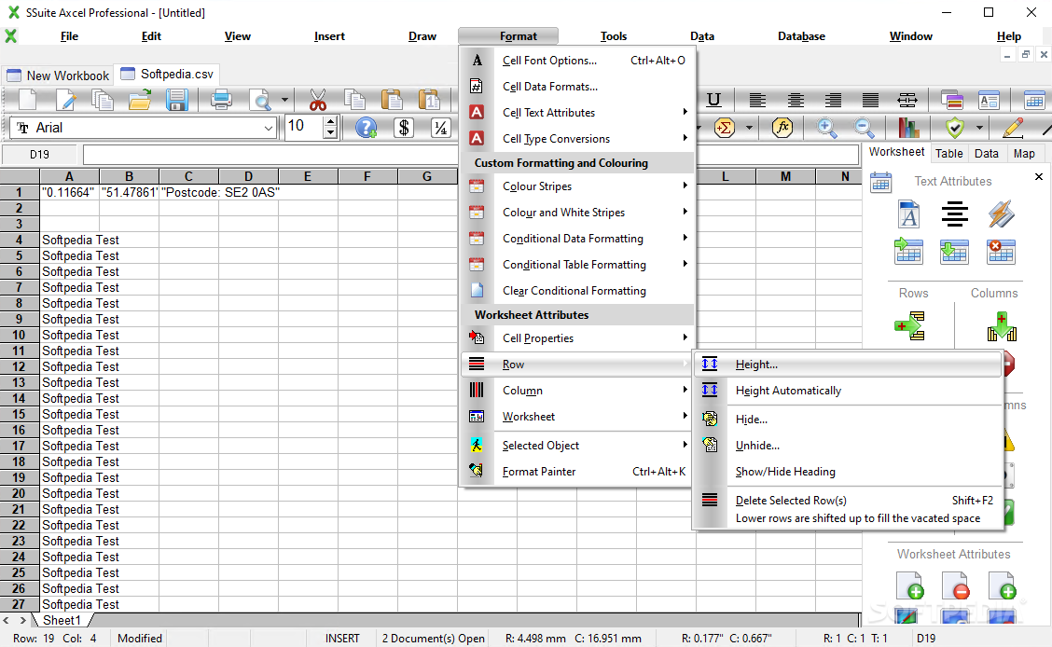Select the Sheet1 worksheet tab
Viewport: 1052px width, 647px height.
point(62,620)
